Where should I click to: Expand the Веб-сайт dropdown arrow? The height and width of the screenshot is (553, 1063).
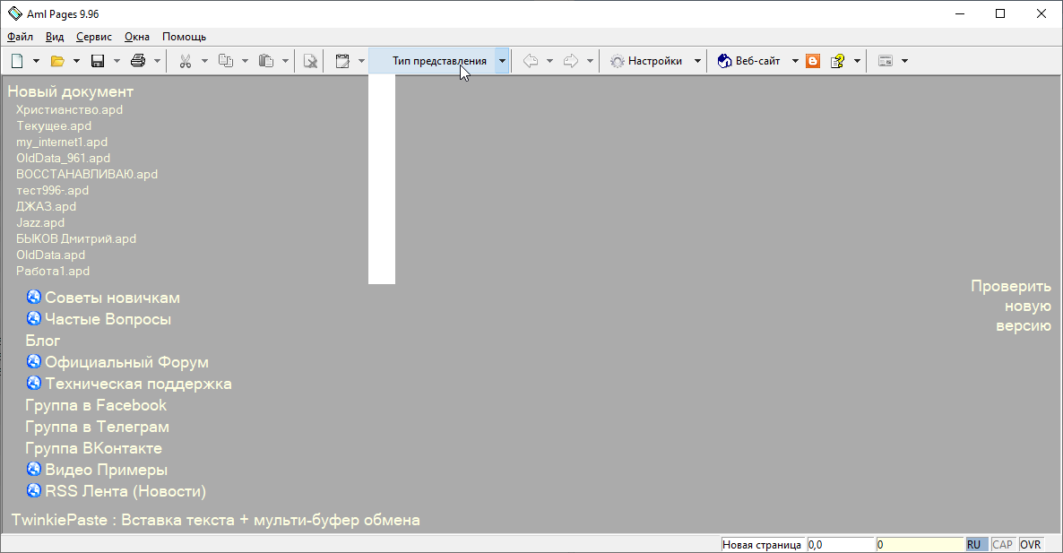(x=794, y=61)
